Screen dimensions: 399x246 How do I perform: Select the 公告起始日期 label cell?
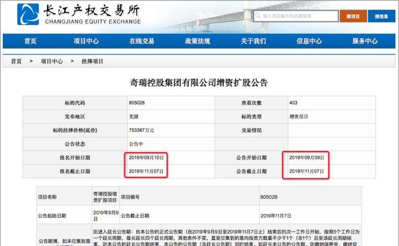click(64, 216)
